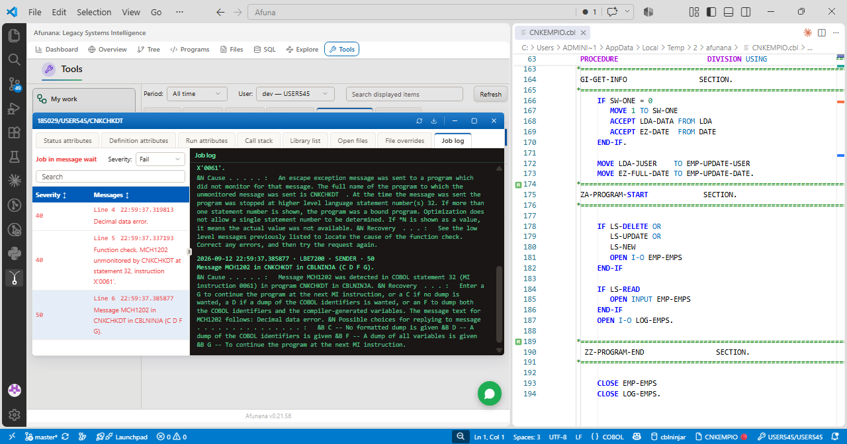The height and width of the screenshot is (444, 847).
Task: Open the Copilot chat icon in title bar
Action: click(x=613, y=12)
